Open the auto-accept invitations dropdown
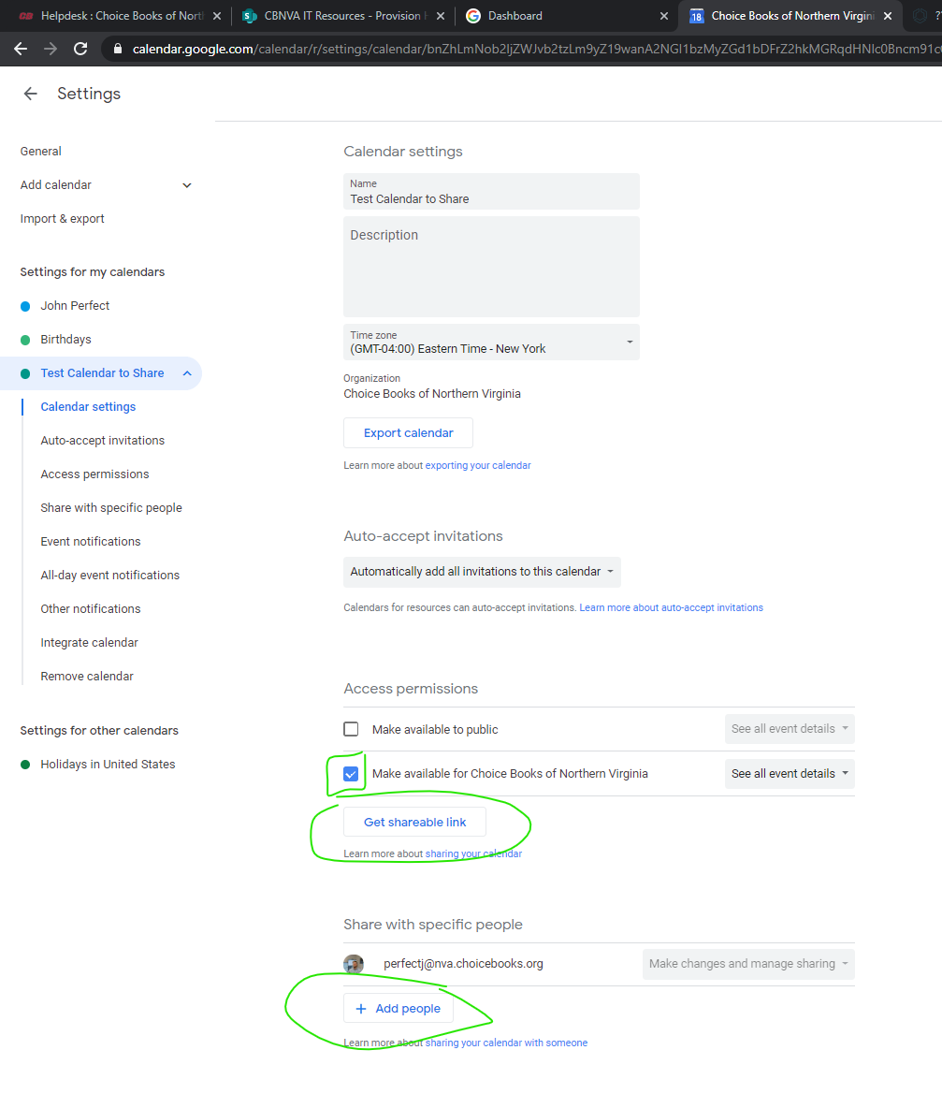Viewport: 942px width, 1094px height. pos(482,572)
